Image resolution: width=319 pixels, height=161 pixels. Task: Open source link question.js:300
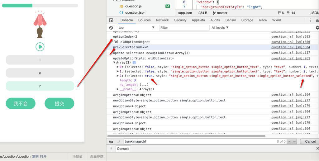(291, 42)
